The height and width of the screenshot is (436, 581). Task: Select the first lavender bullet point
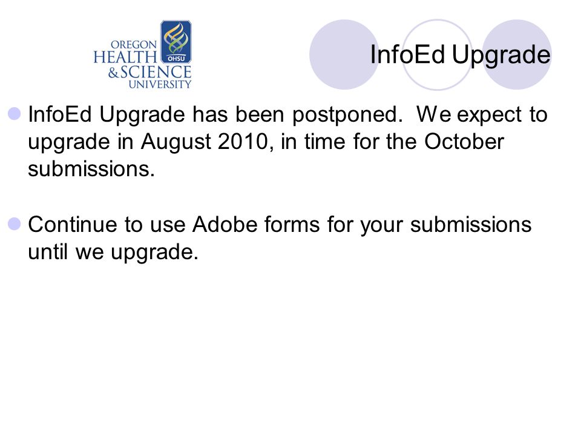[14, 113]
